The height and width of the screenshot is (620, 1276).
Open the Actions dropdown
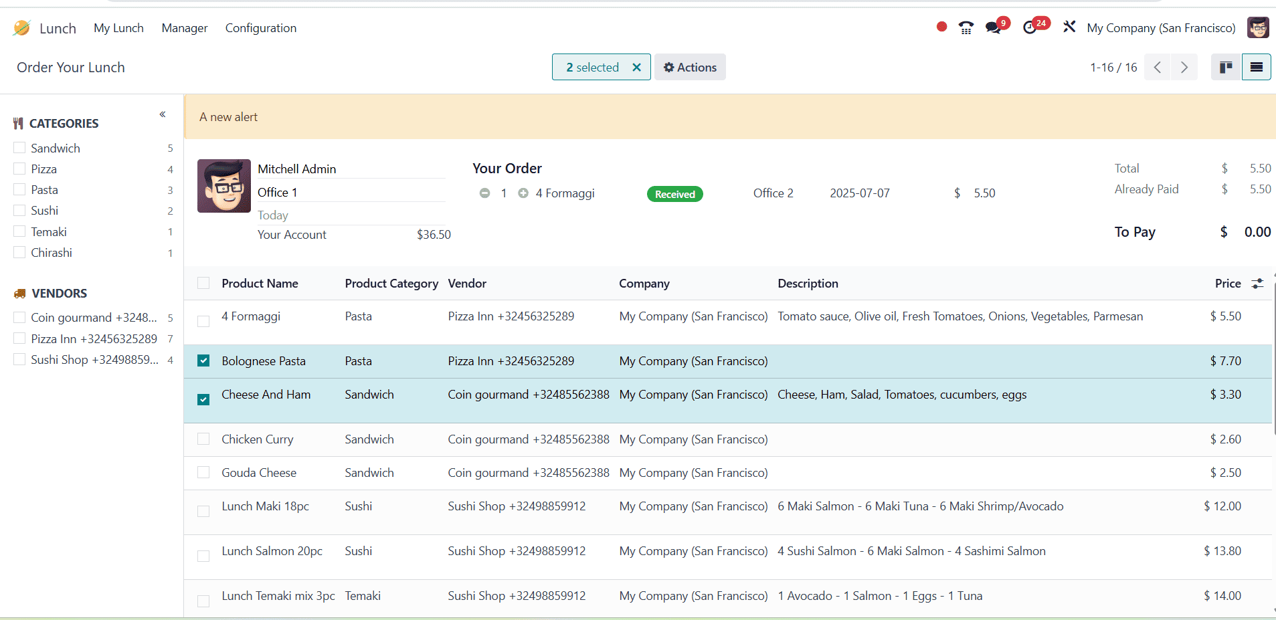(690, 67)
